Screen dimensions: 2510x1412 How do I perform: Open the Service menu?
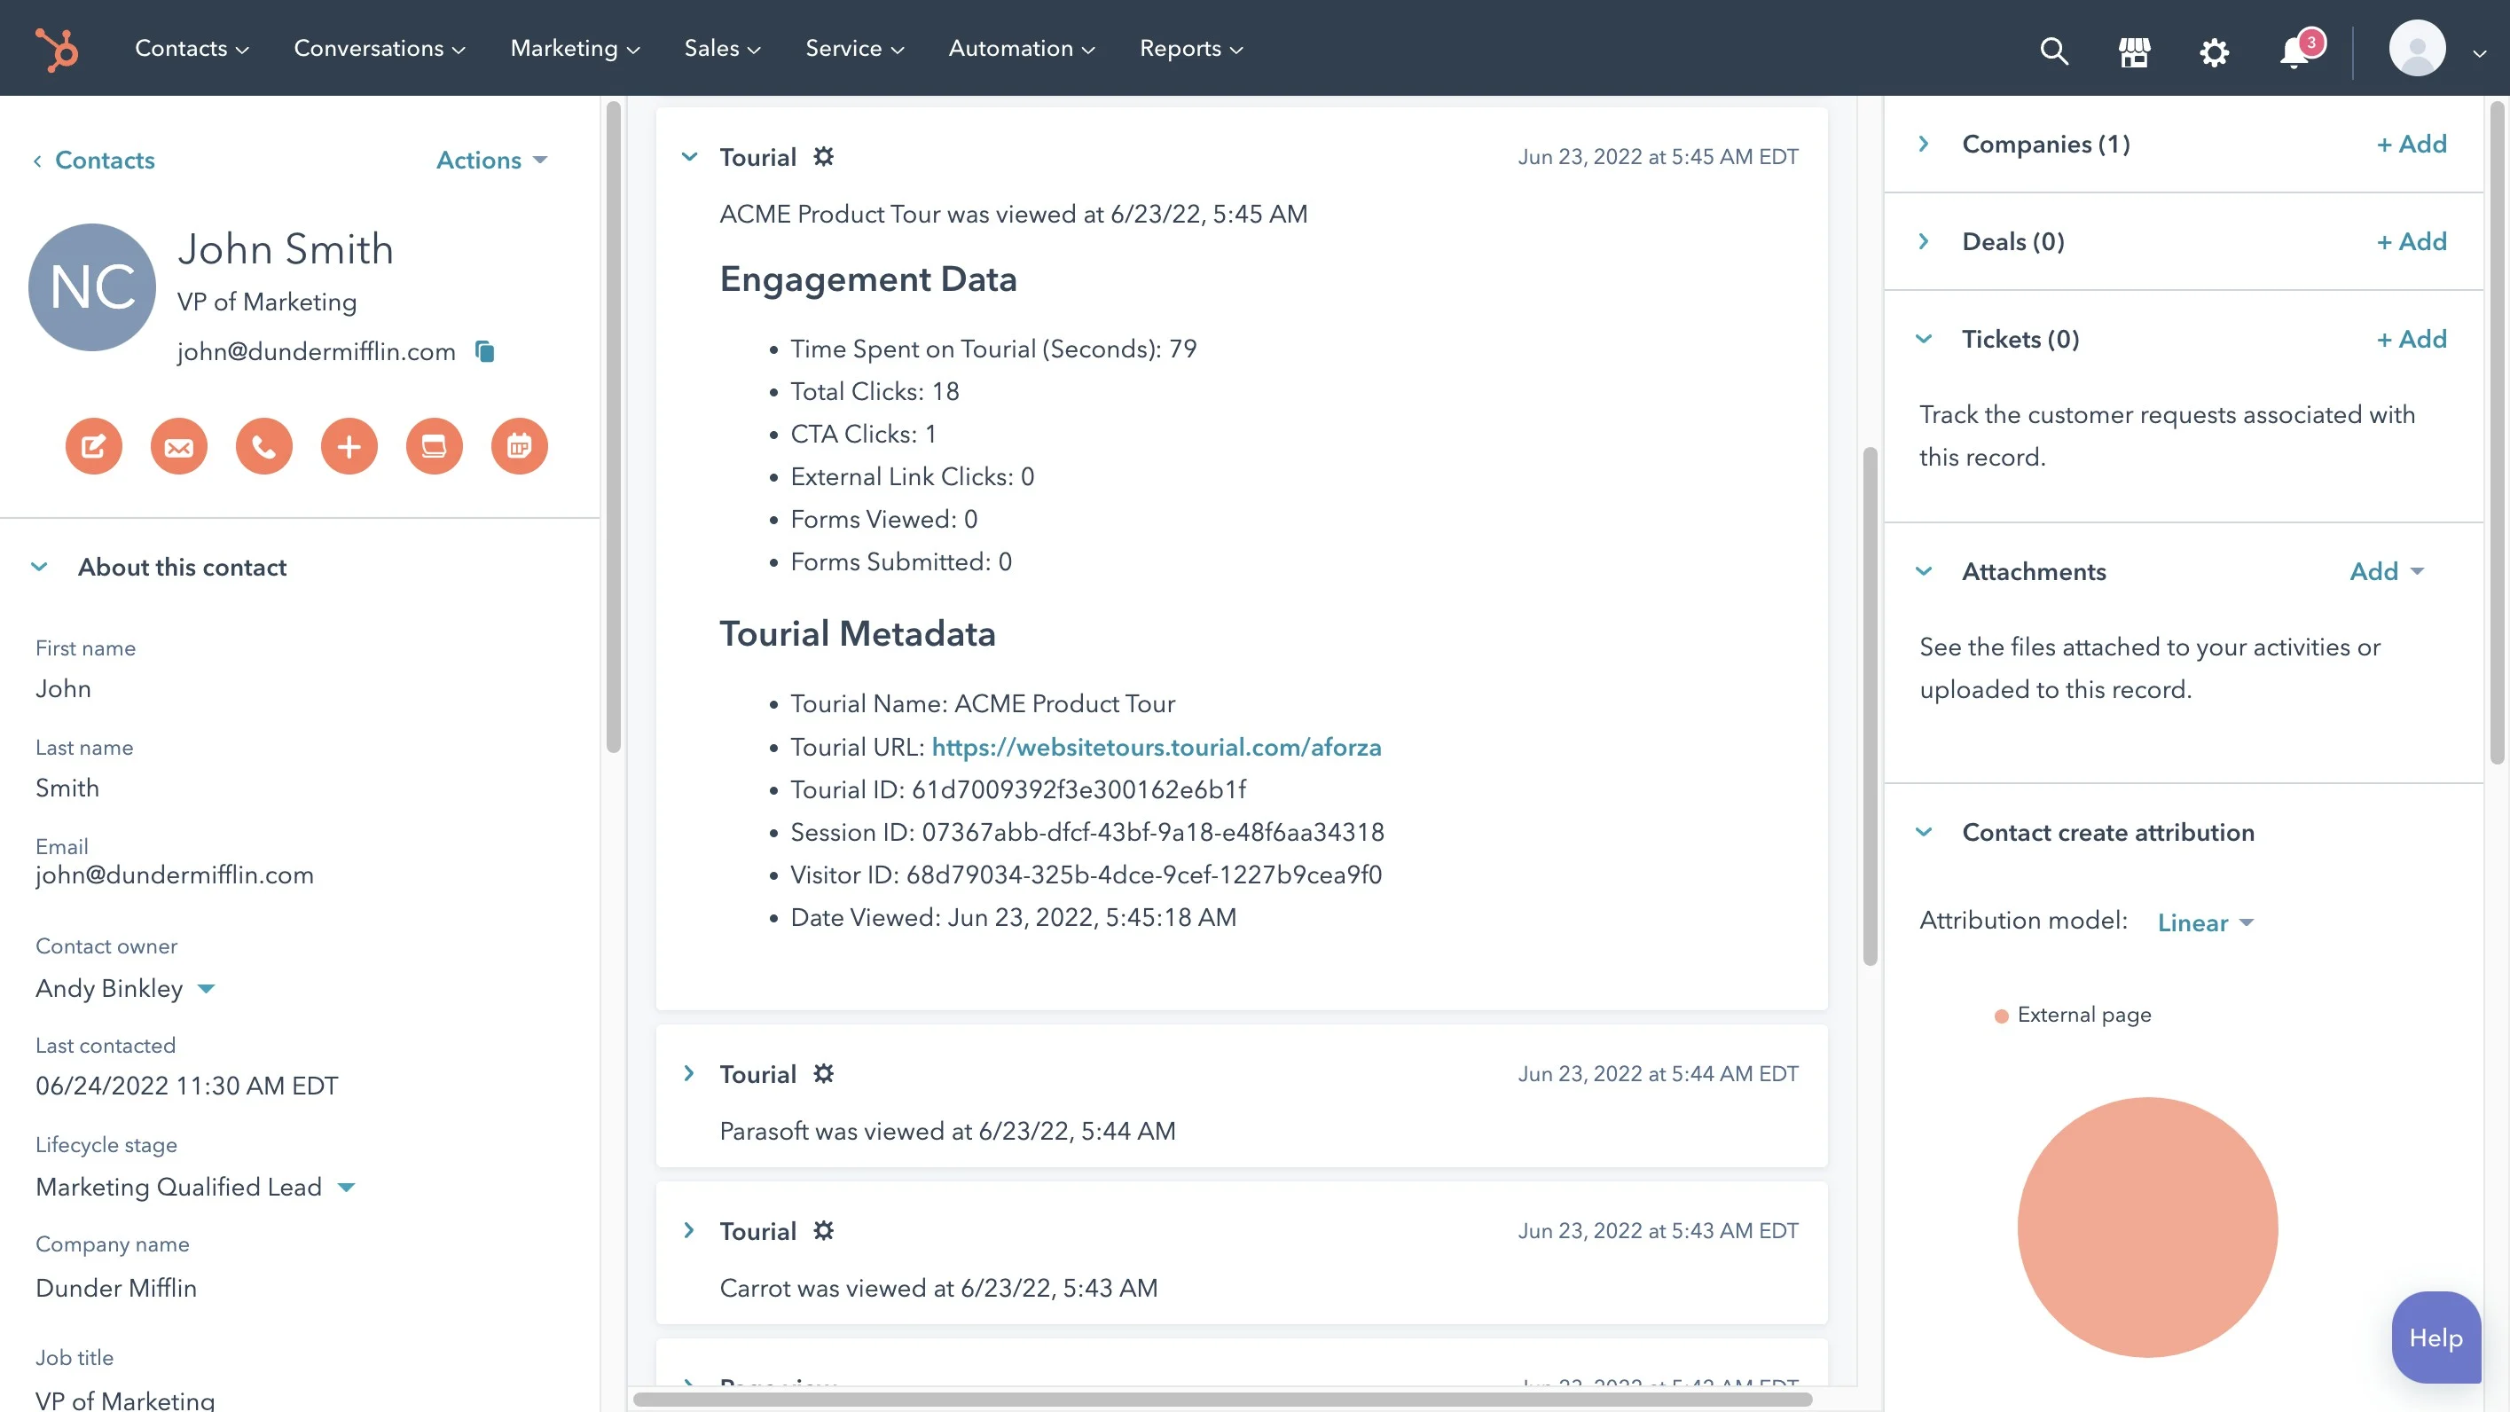(854, 48)
